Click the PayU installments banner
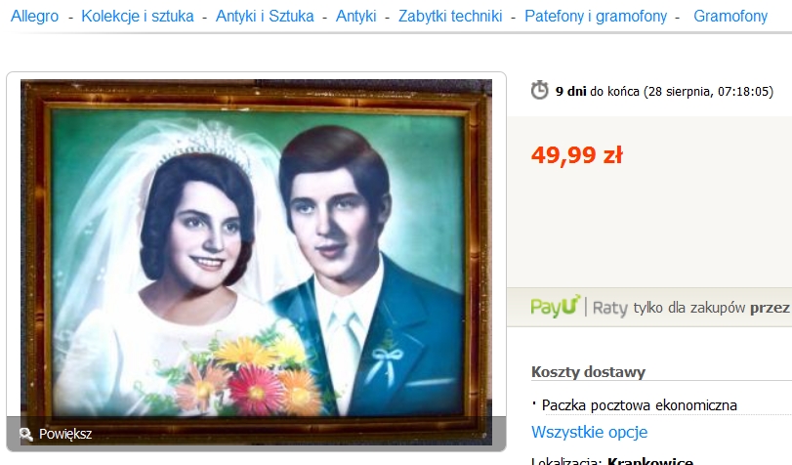Screen dimensions: 792x465 pos(649,308)
